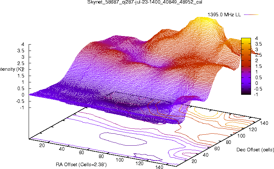This screenshot has height=169, width=274.
Task: Click intensity axis tick label 0.5
Action: click(x=21, y=88)
